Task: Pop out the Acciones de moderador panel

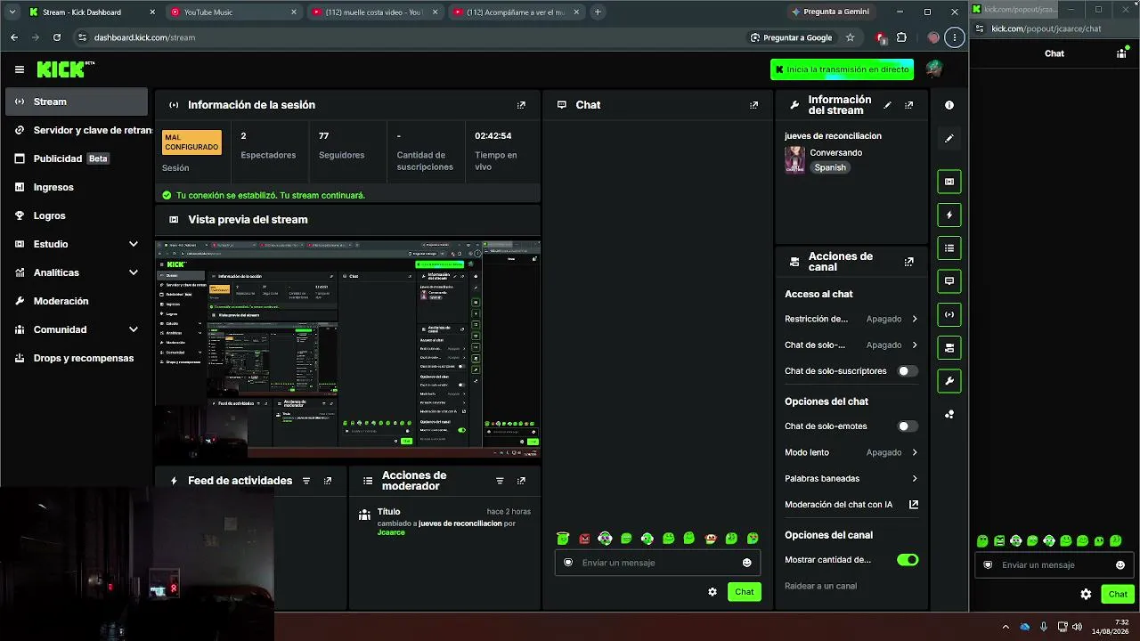Action: (x=522, y=481)
